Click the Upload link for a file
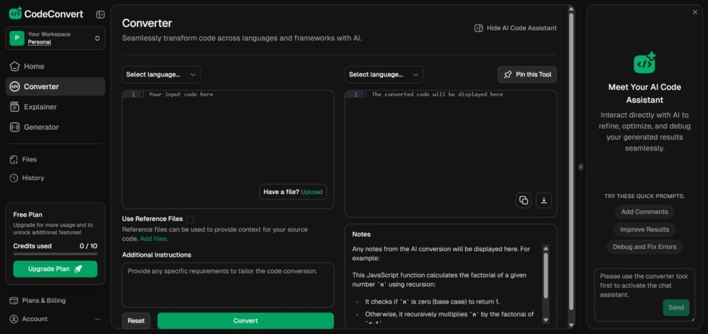 pos(312,192)
